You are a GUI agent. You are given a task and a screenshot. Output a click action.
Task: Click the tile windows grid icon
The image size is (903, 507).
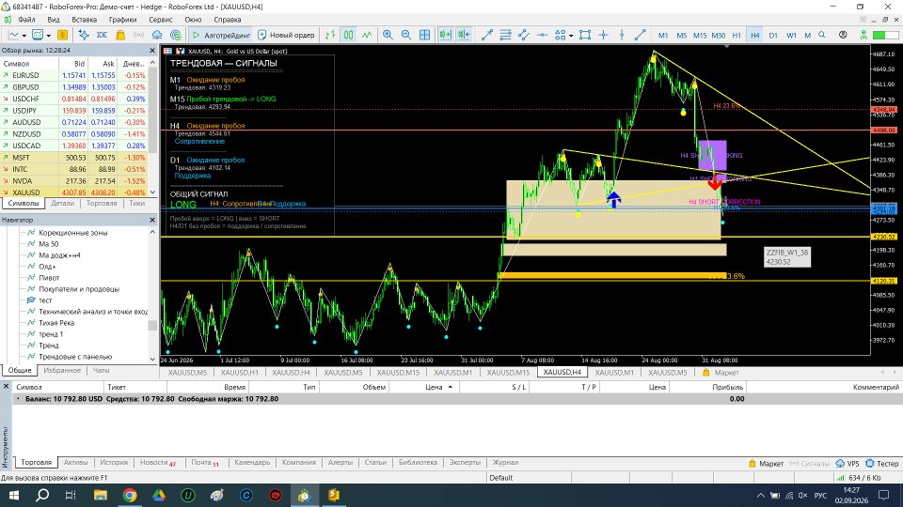tap(424, 35)
